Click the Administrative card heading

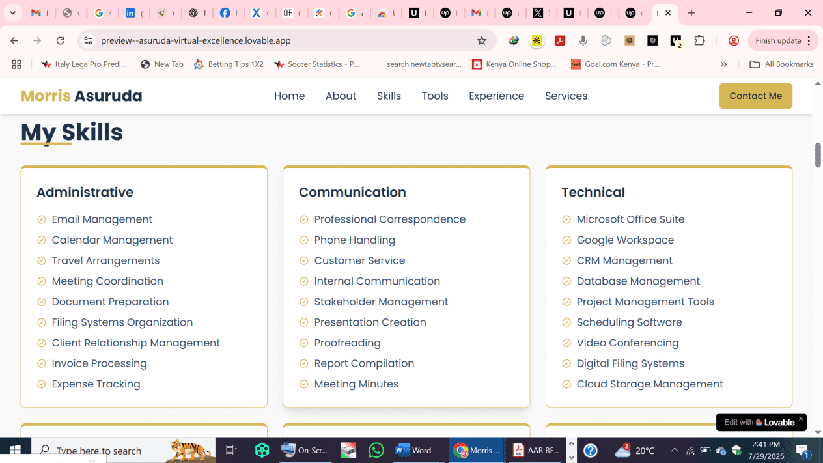[x=85, y=192]
